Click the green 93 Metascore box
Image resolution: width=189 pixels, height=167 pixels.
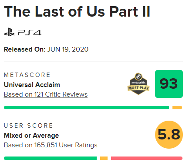point(169,84)
